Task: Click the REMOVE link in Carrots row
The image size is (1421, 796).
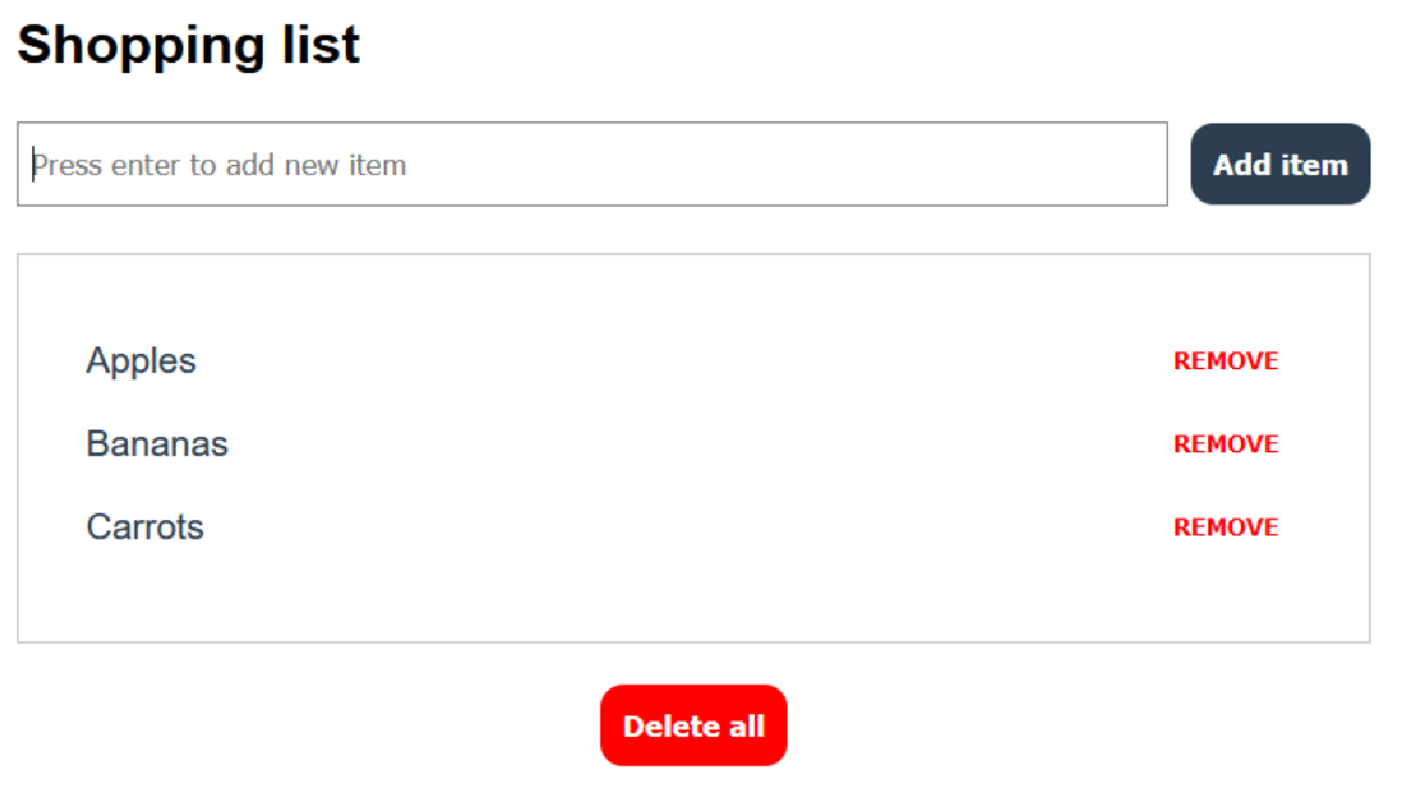Action: (x=1225, y=527)
